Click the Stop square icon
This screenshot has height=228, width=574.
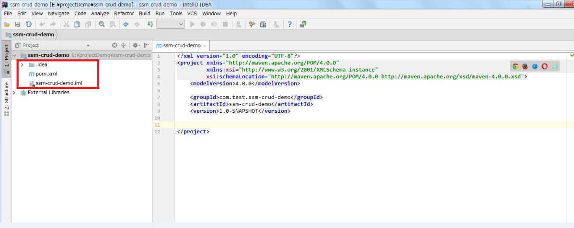(x=225, y=24)
